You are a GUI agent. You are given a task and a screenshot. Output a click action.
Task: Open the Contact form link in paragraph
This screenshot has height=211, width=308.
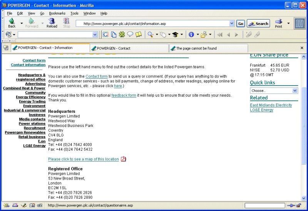(97, 76)
